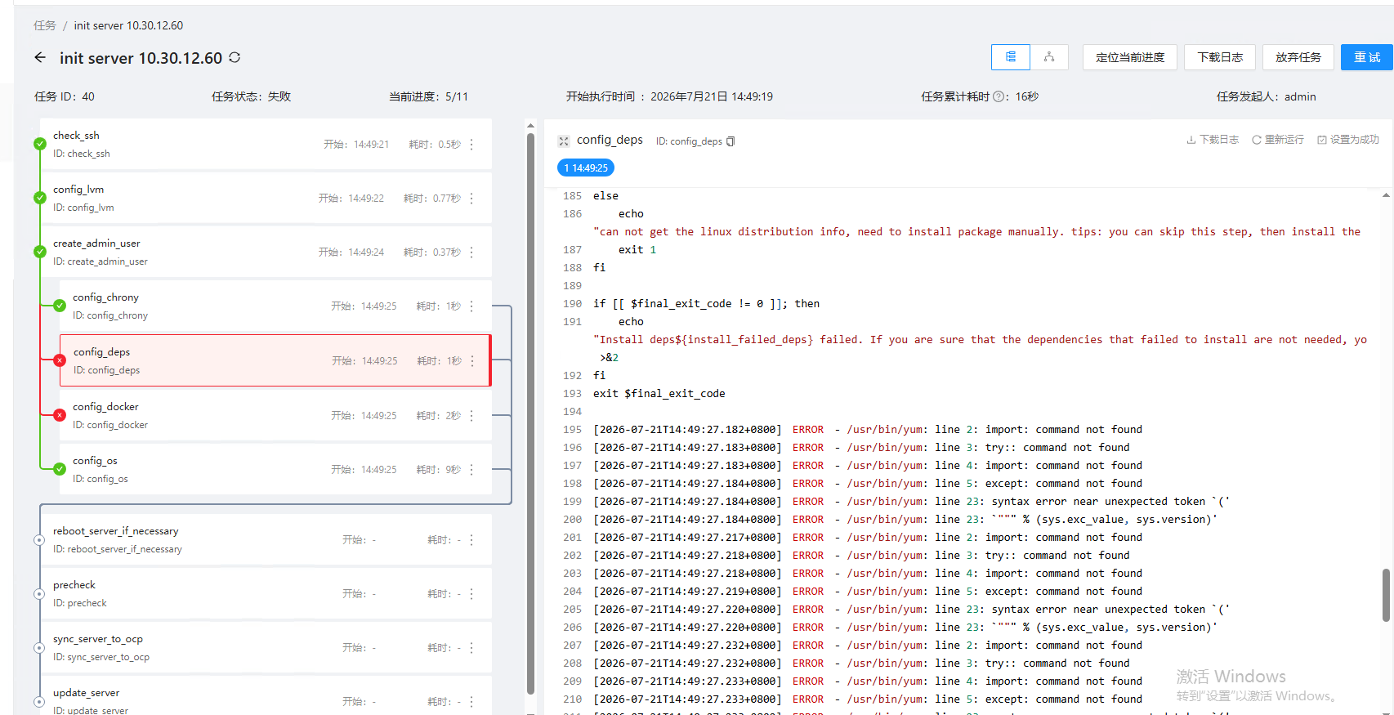
Task: Copy the config_deps ID
Action: coord(731,141)
